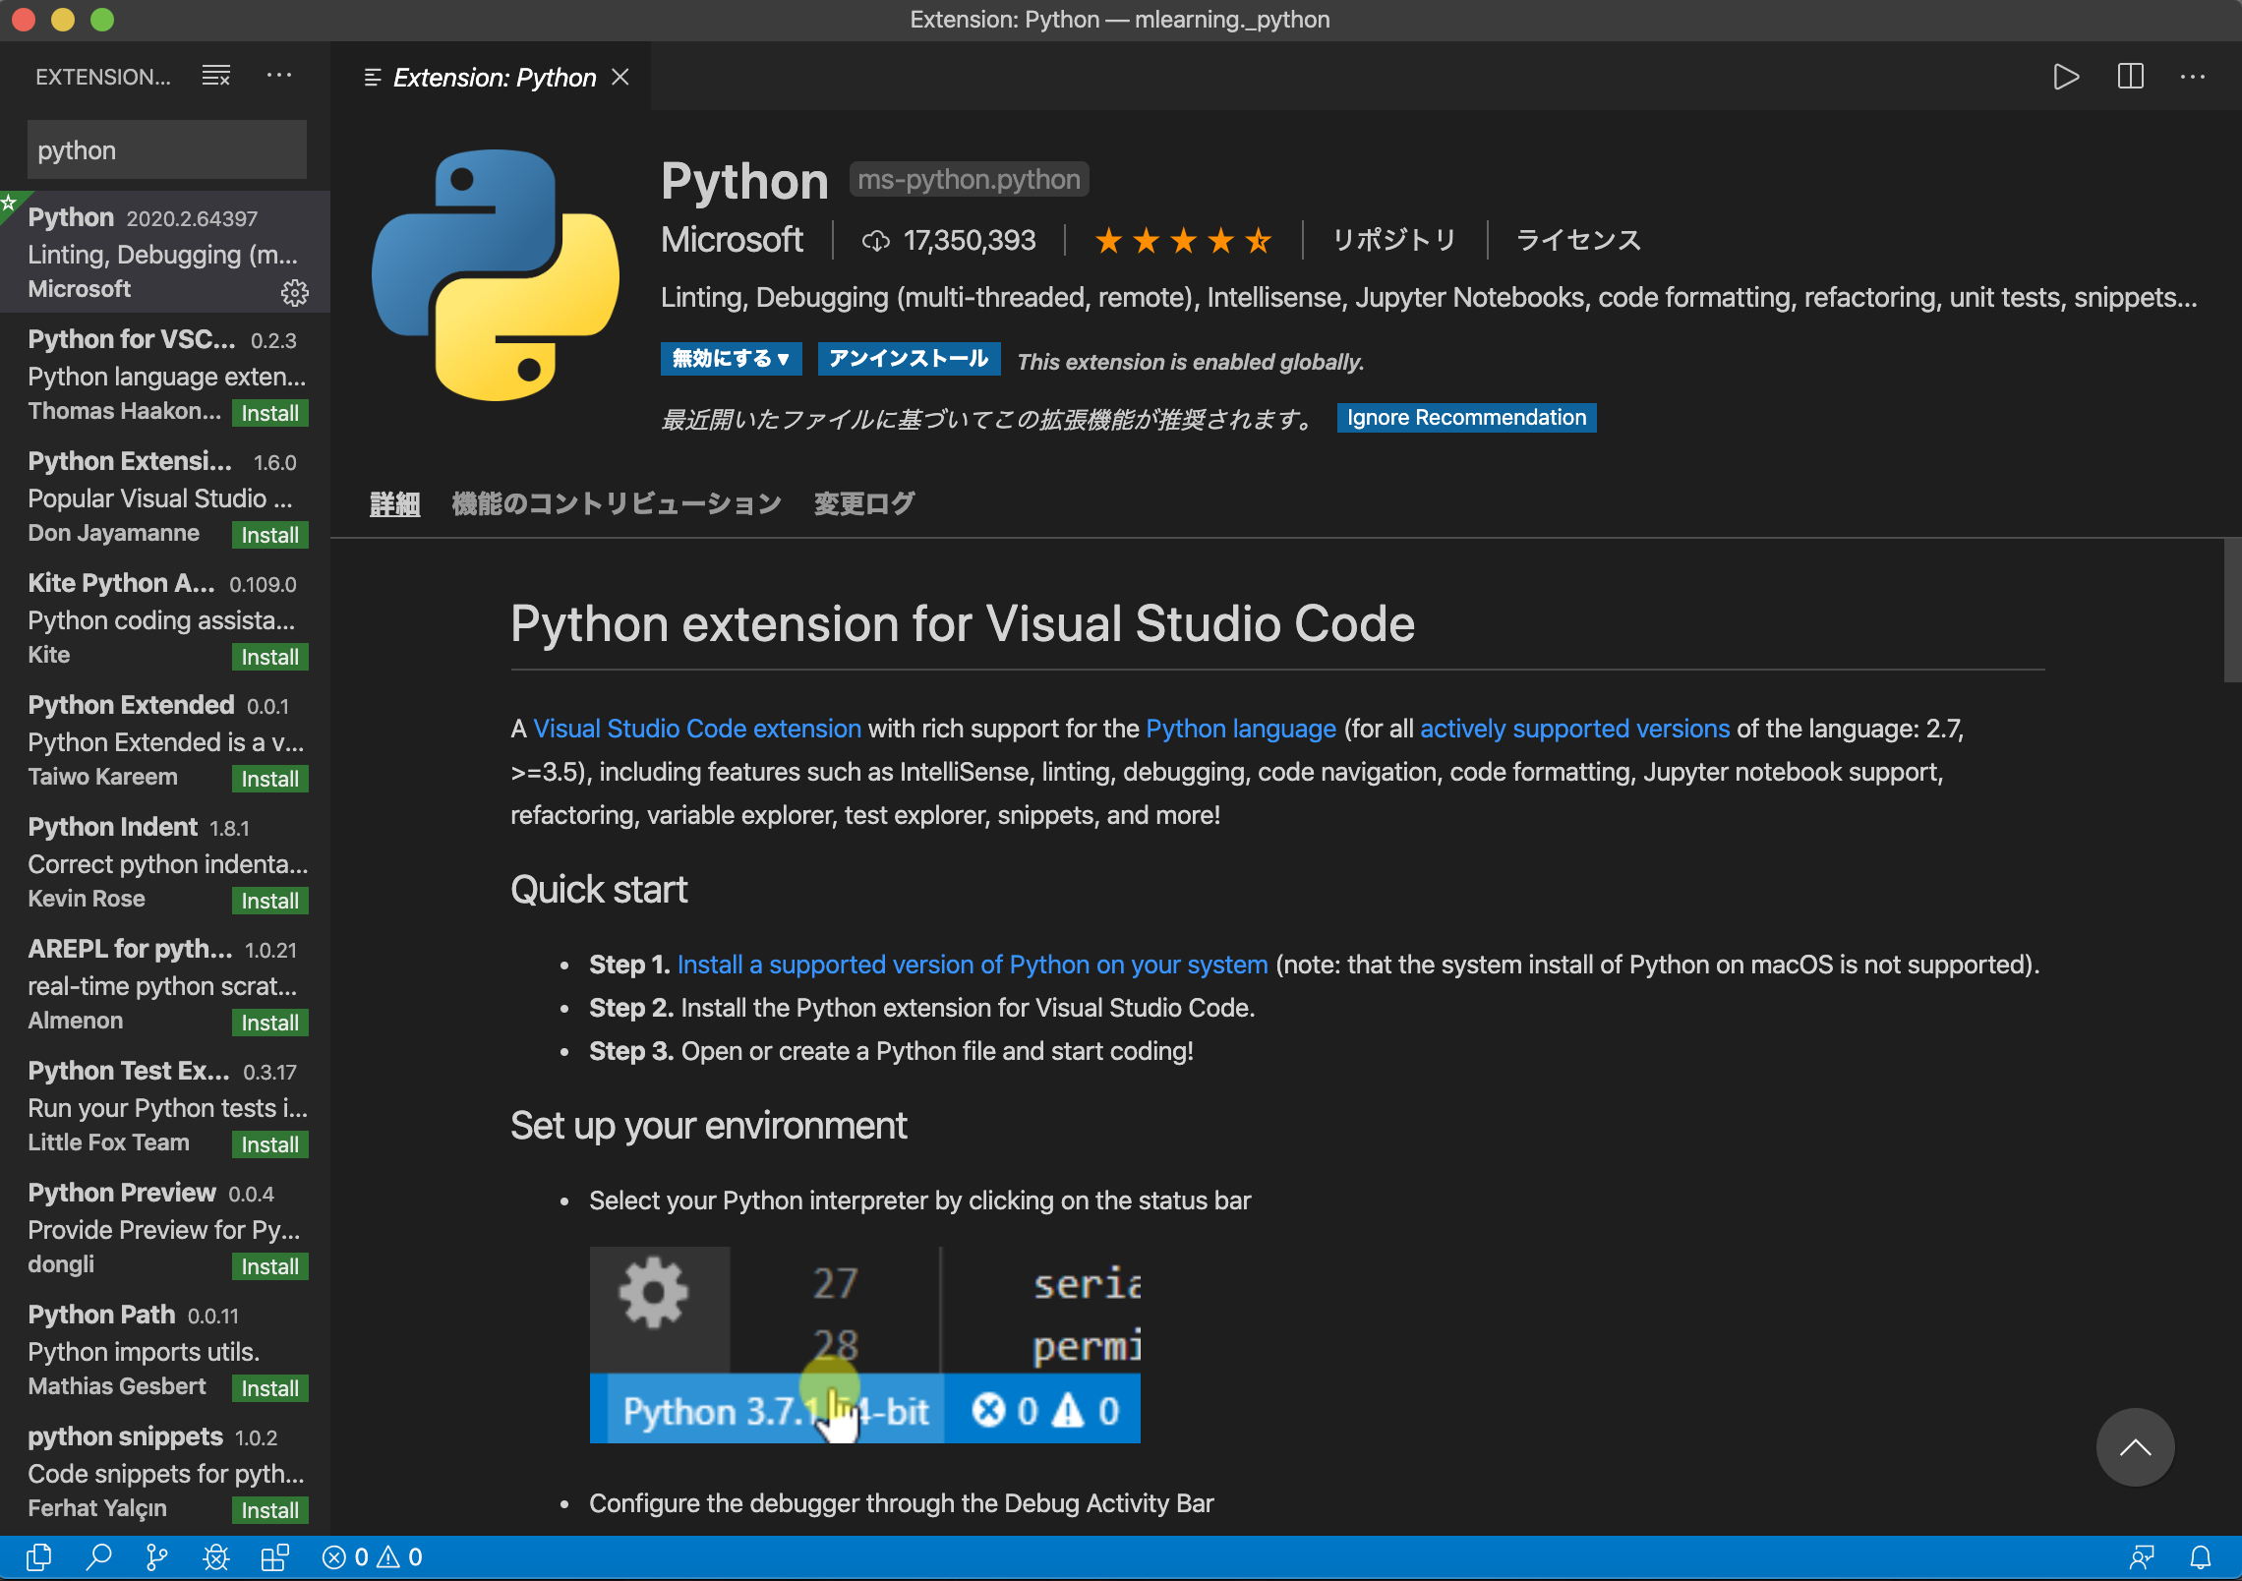The image size is (2242, 1581).
Task: Clear extensions search results icon
Action: 216,76
